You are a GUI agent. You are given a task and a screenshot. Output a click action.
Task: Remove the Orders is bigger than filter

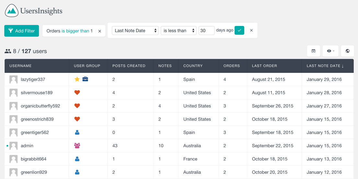pos(100,31)
